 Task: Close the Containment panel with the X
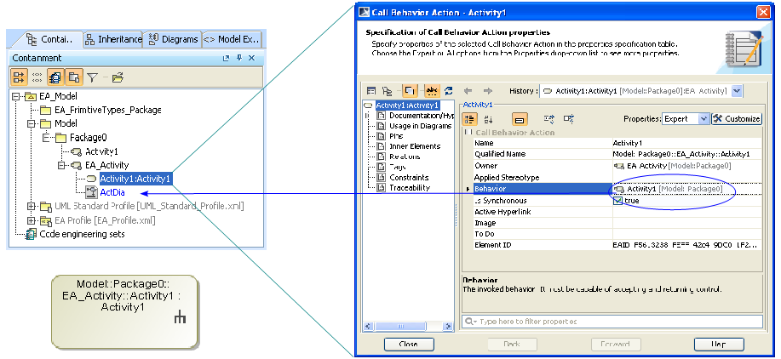click(x=251, y=58)
